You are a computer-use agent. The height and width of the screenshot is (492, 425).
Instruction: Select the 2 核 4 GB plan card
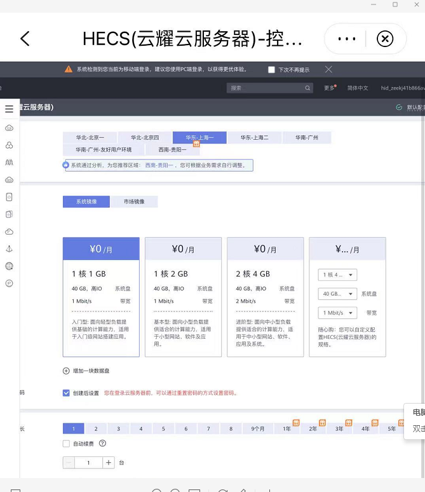point(266,297)
